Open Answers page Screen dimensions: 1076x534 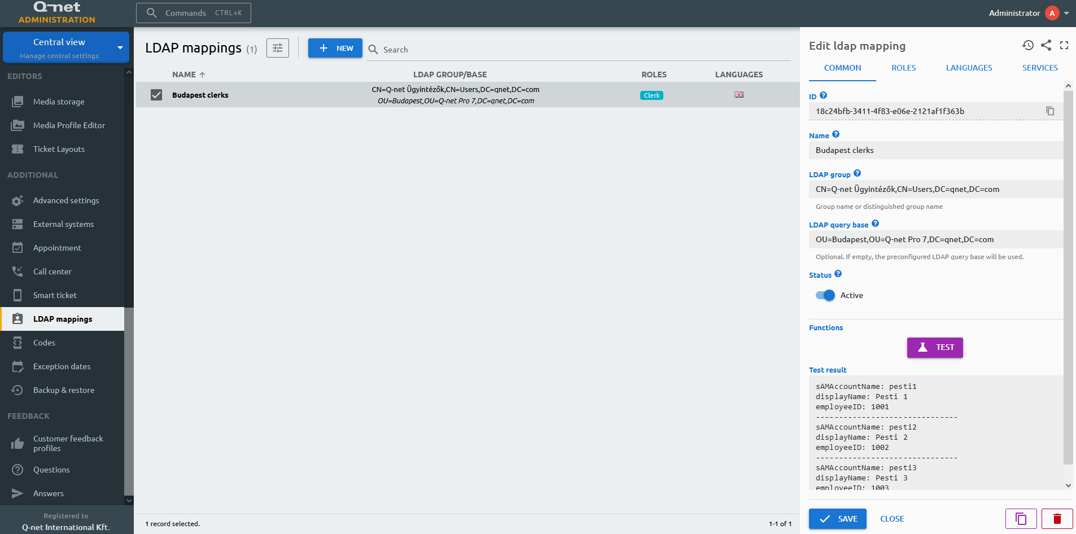point(62,493)
